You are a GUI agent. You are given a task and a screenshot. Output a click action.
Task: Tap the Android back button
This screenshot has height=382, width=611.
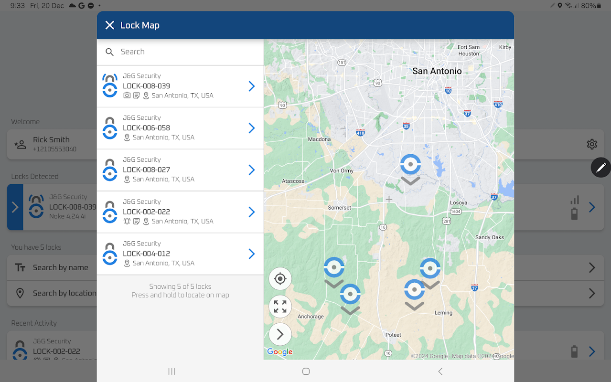click(x=440, y=371)
